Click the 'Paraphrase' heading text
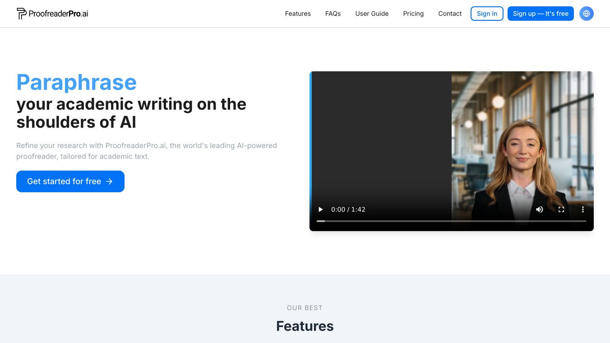 click(77, 82)
